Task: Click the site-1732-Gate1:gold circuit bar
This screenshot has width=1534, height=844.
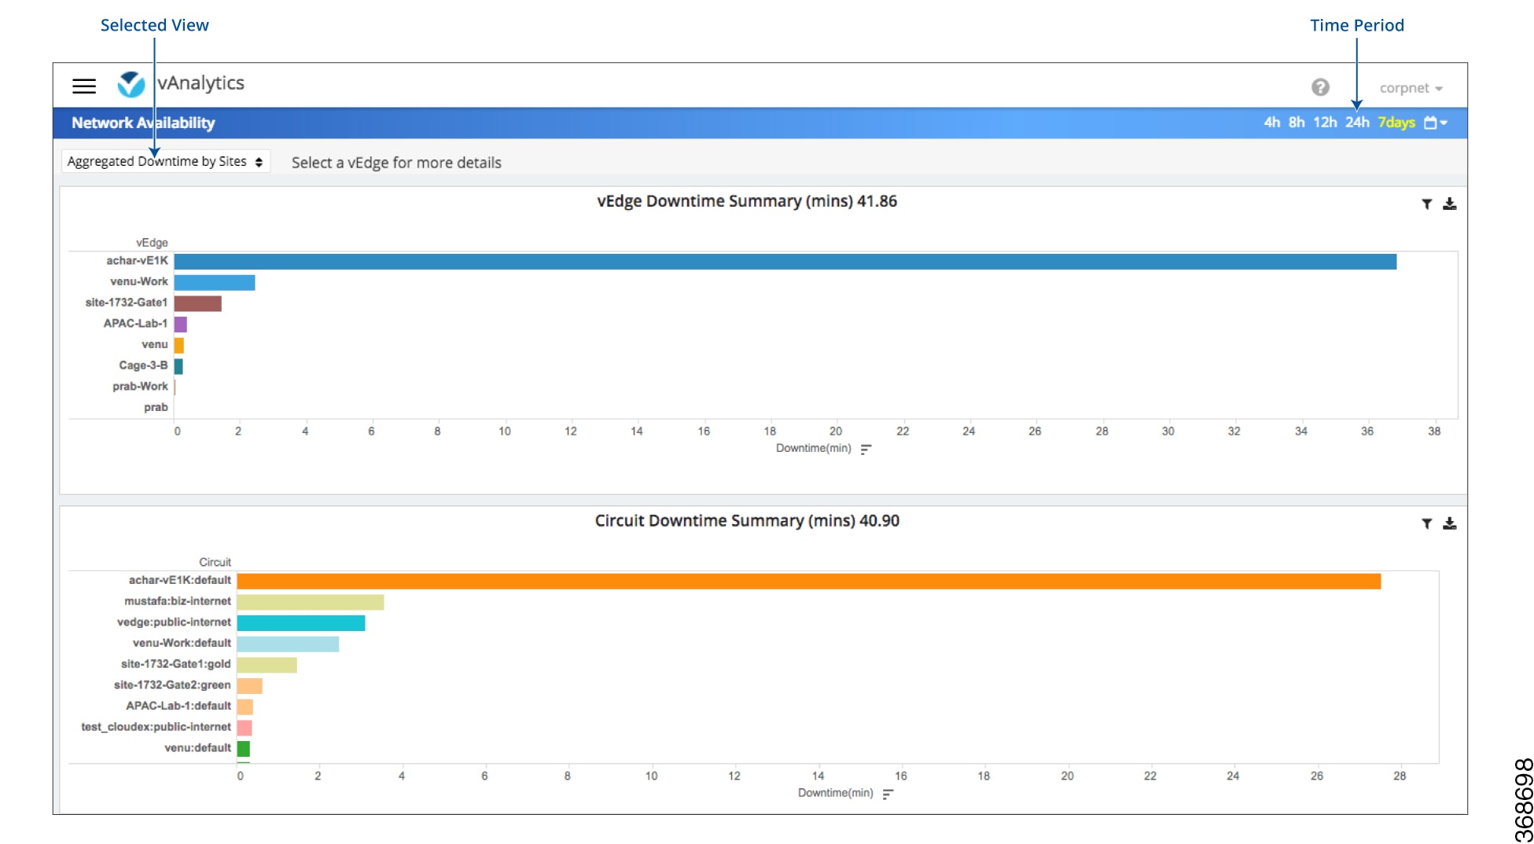Action: (x=267, y=665)
